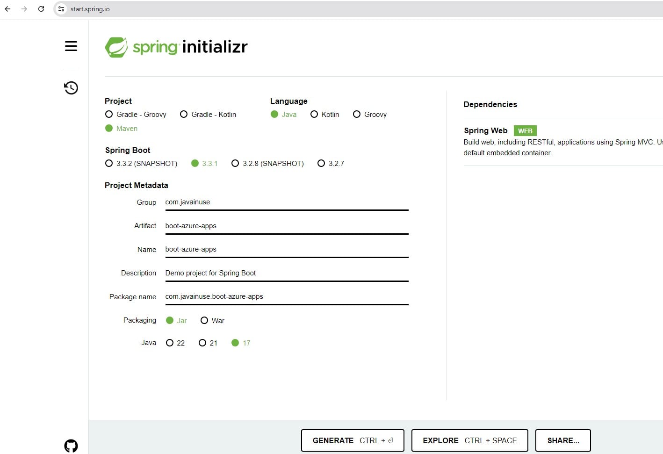Screen dimensions: 663x454
Task: Pick Java version 17
Action: point(241,343)
